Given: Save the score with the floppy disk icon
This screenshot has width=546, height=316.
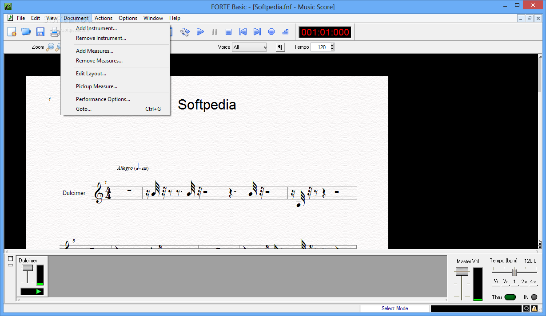Looking at the screenshot, I should tap(40, 31).
